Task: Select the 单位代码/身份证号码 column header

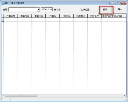Action: [112, 16]
